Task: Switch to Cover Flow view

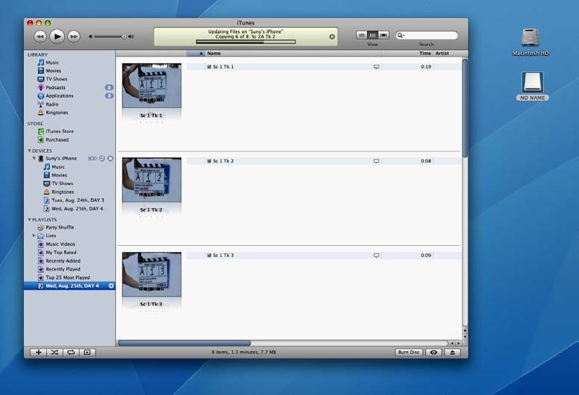Action: pos(384,35)
